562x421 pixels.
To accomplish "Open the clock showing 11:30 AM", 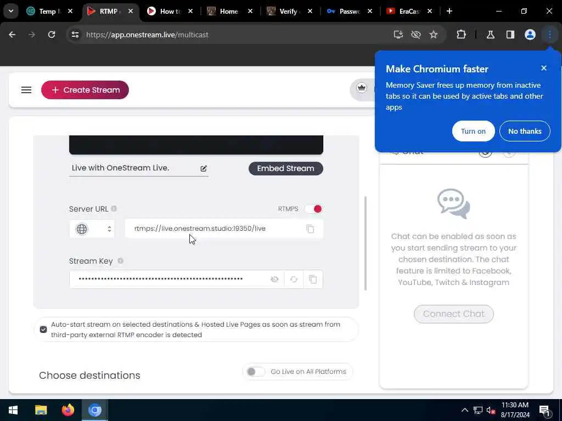I will pos(515,410).
